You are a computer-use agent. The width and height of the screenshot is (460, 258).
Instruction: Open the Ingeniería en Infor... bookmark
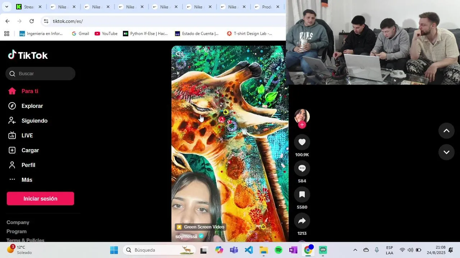[41, 34]
